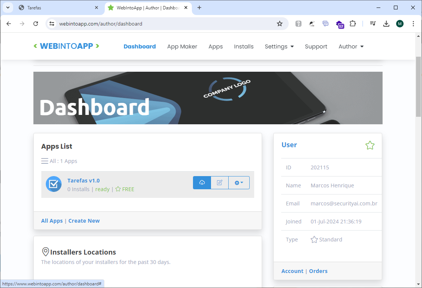
Task: Click the star icon beside FREE label
Action: 118,189
